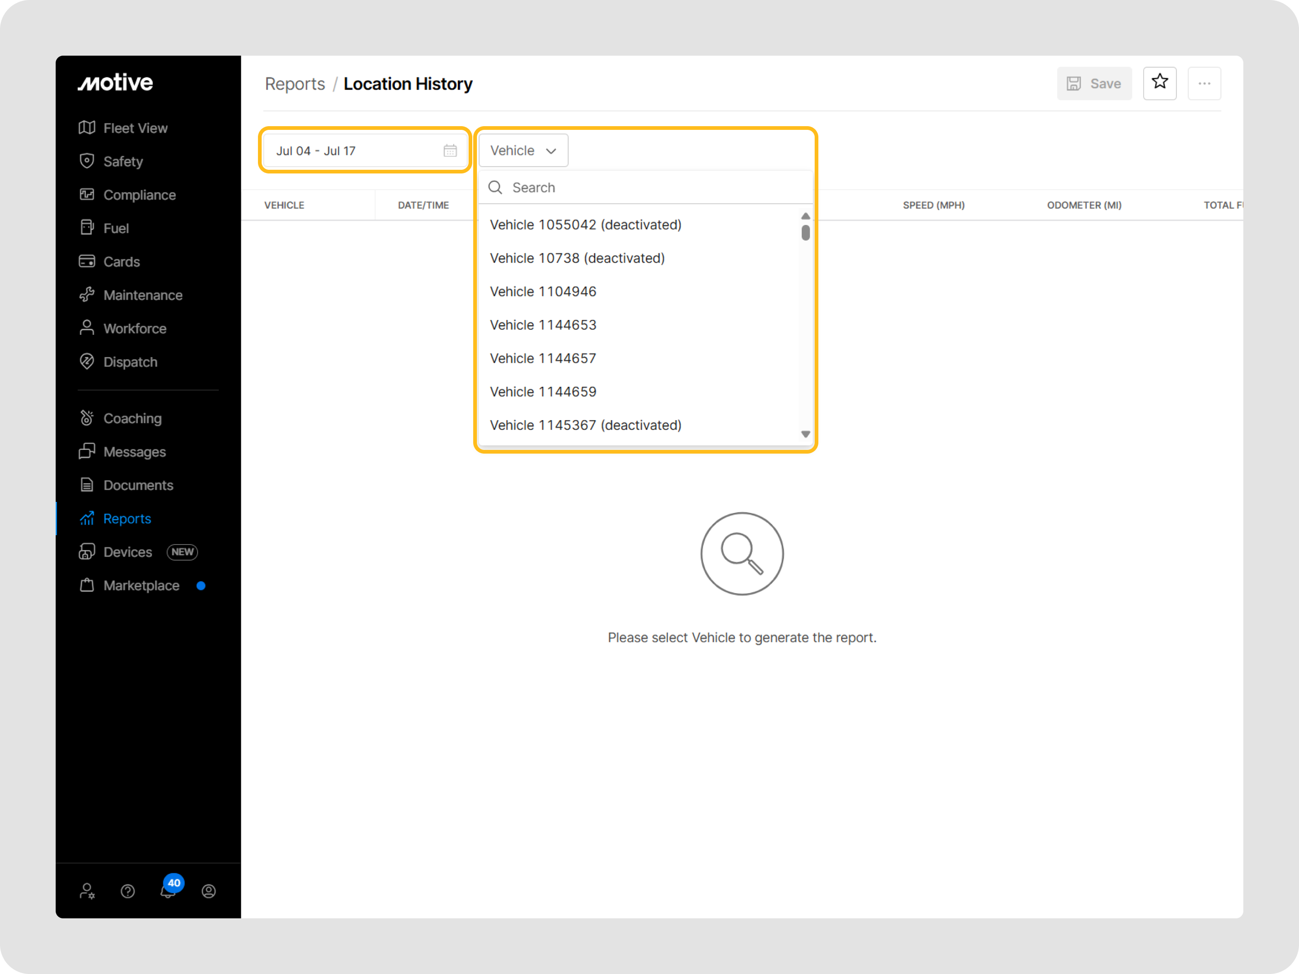Click the Motive logo
This screenshot has height=974, width=1299.
pyautogui.click(x=116, y=83)
